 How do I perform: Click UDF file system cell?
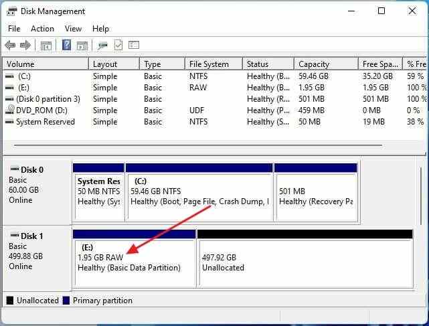tap(197, 110)
